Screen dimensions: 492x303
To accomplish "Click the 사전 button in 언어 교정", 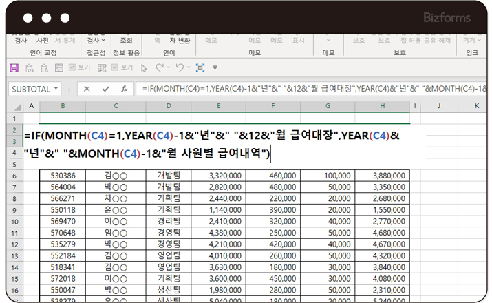I will click(43, 41).
